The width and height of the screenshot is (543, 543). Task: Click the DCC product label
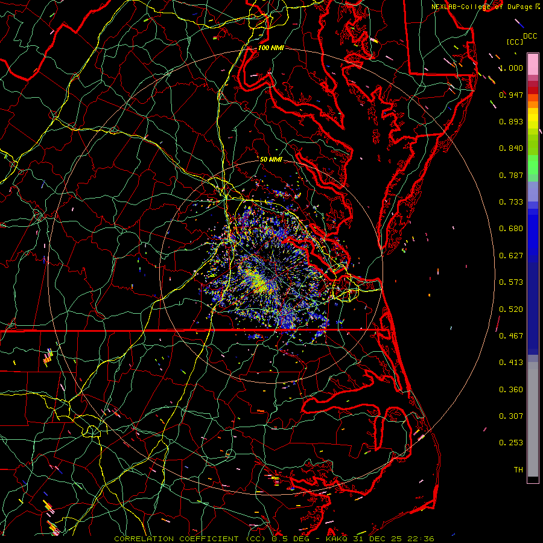coord(530,36)
